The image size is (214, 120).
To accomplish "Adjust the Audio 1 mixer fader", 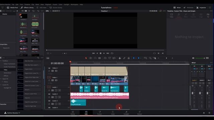I will click(x=193, y=93).
